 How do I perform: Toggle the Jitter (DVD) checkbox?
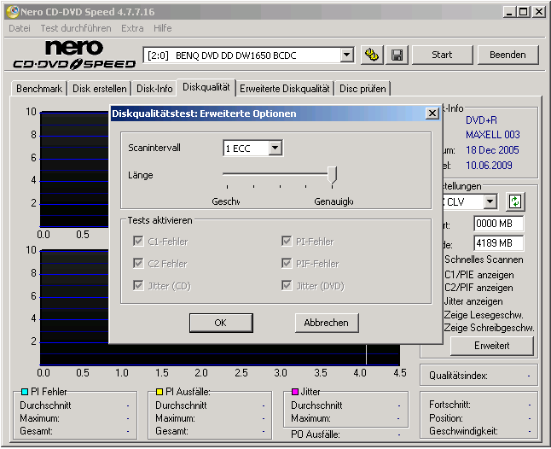click(287, 286)
